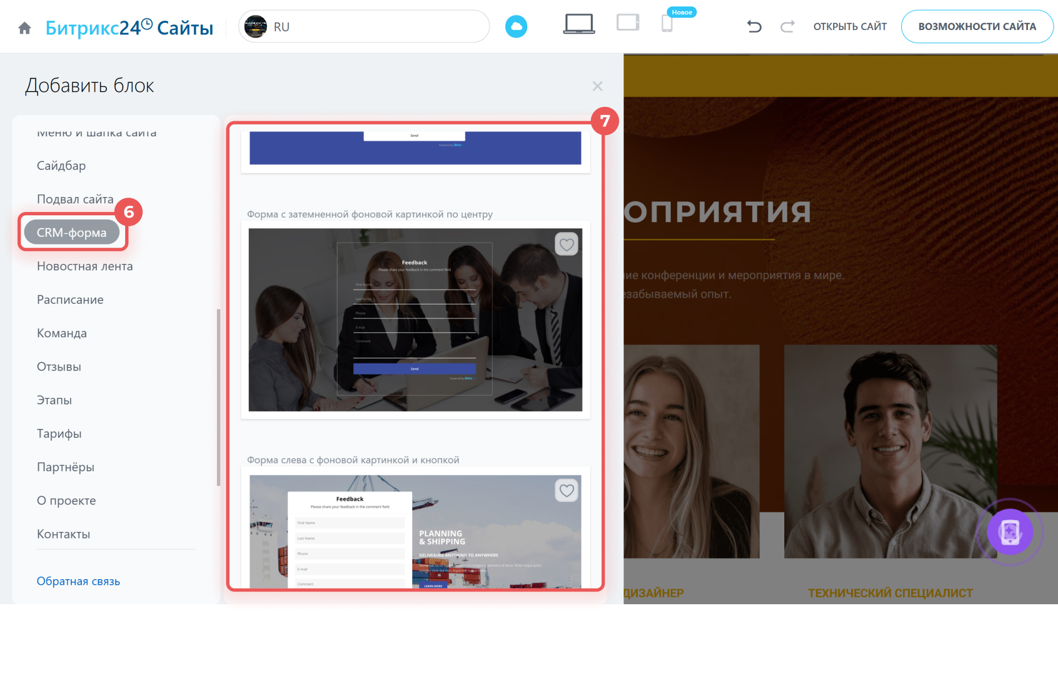Open the purple AI assistant widget

coord(1010,532)
